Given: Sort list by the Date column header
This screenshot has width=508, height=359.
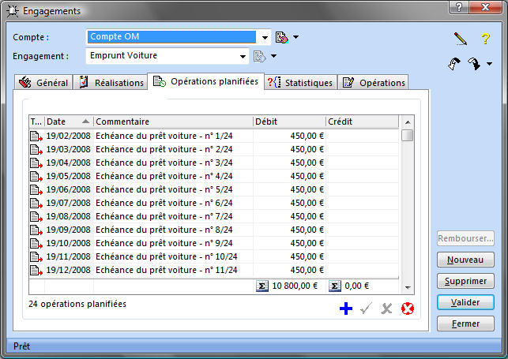Looking at the screenshot, I should [x=67, y=122].
